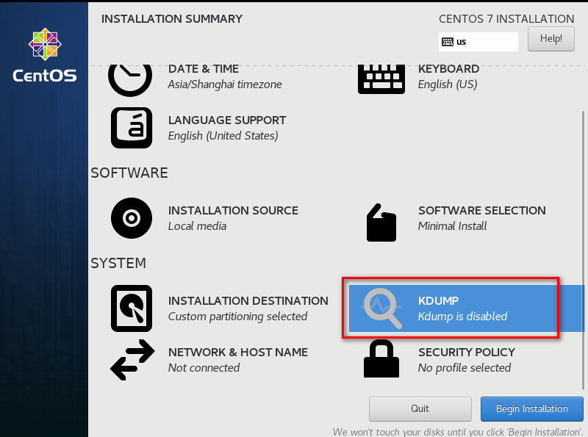Image resolution: width=588 pixels, height=437 pixels.
Task: Click the vertical scrollbar on right edge
Action: (x=583, y=250)
